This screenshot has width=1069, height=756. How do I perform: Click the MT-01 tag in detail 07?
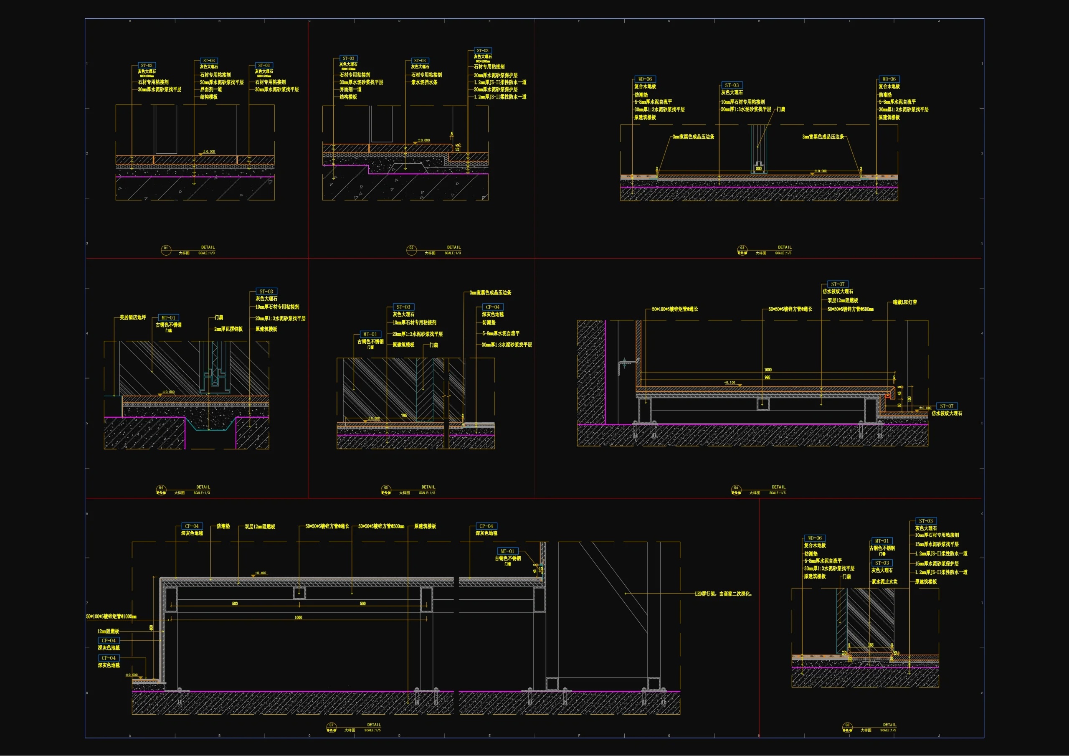(x=507, y=551)
